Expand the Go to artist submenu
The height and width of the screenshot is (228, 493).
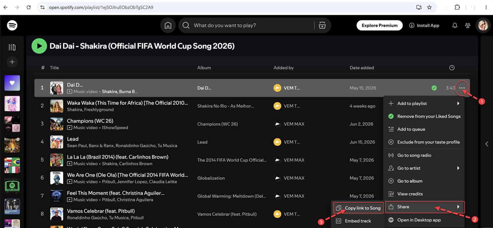(424, 168)
